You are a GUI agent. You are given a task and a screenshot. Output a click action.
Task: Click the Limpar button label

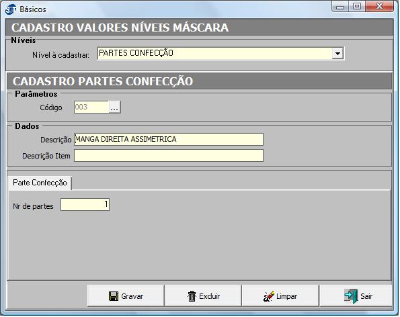287,296
